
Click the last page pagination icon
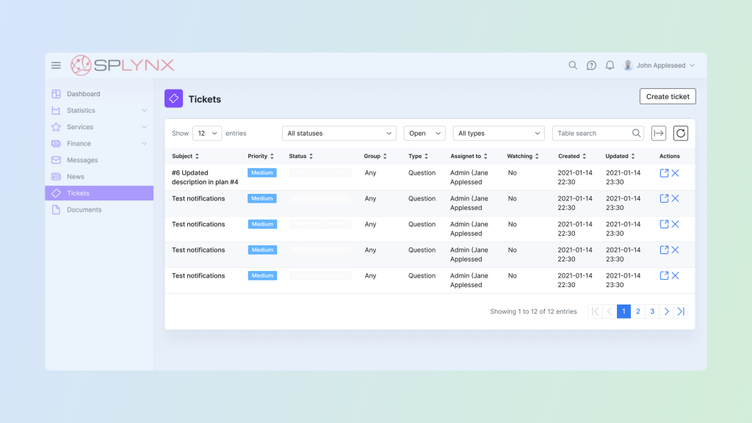tap(681, 311)
